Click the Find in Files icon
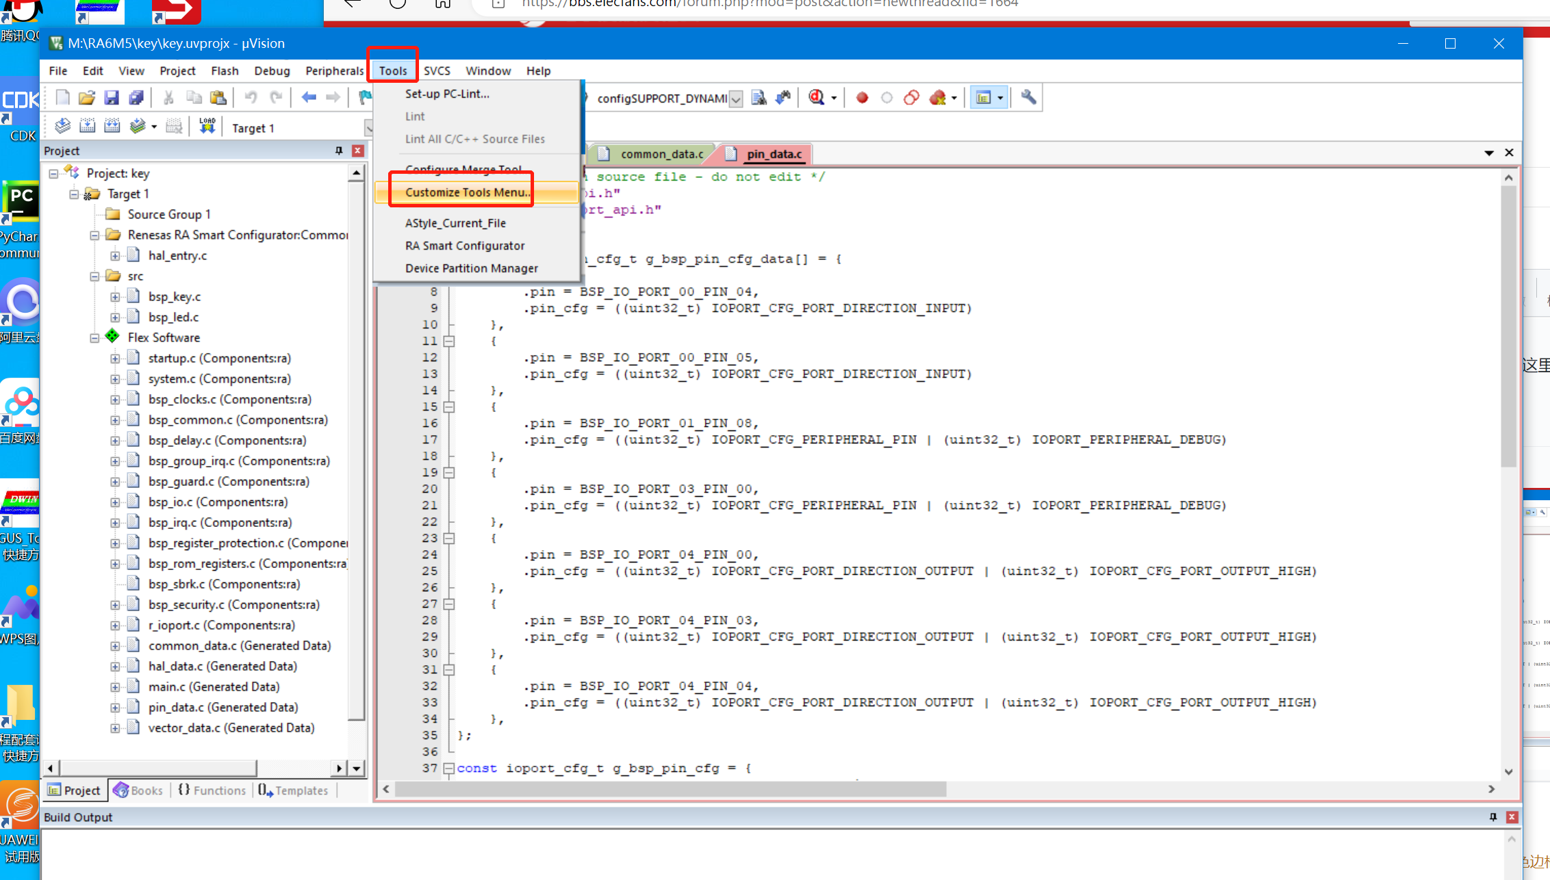 point(759,98)
